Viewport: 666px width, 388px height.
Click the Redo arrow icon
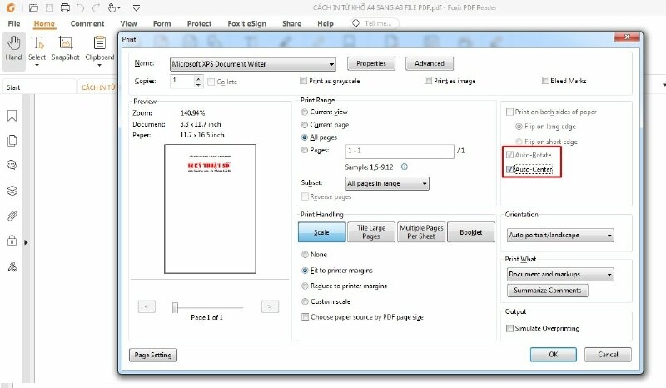(x=96, y=7)
